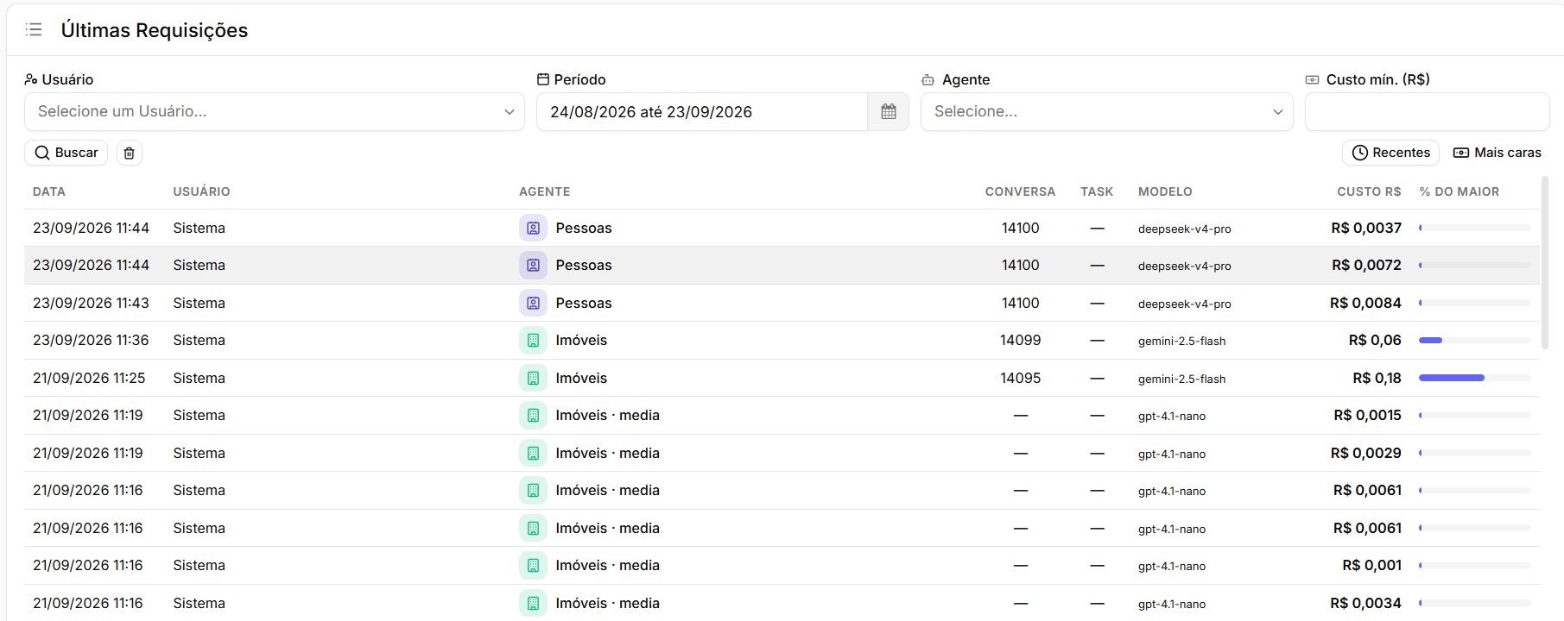Click the % DO MAIOR column header
This screenshot has height=621, width=1564.
click(1460, 191)
